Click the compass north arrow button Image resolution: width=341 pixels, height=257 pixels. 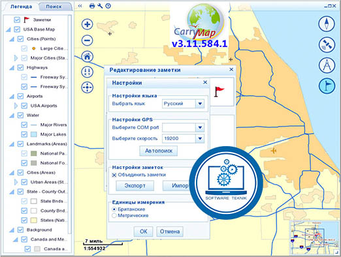click(x=327, y=23)
